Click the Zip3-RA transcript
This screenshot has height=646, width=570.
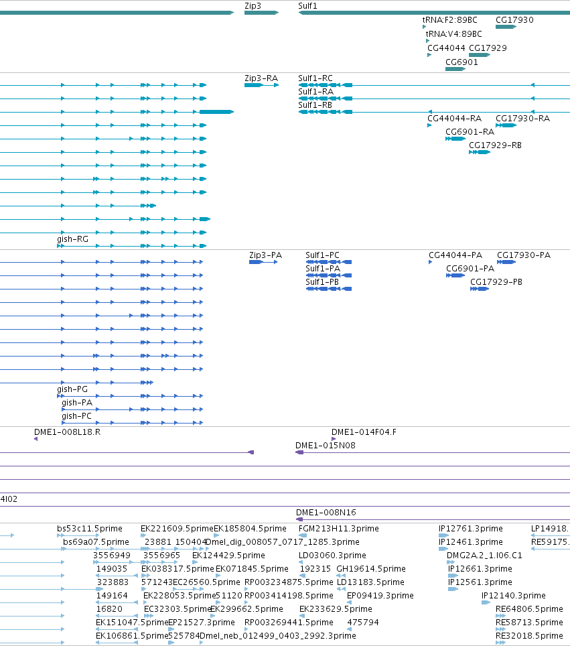pyautogui.click(x=261, y=85)
